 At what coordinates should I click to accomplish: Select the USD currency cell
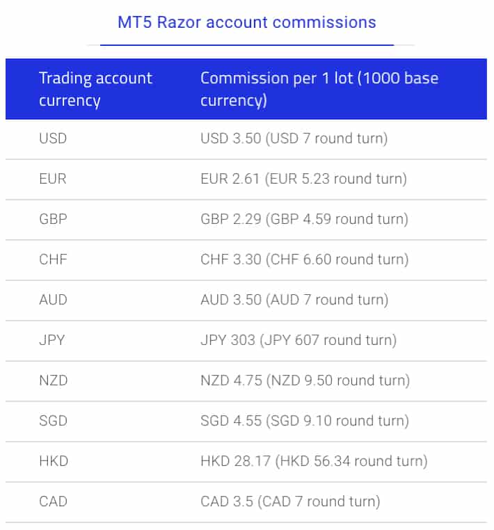(x=53, y=138)
